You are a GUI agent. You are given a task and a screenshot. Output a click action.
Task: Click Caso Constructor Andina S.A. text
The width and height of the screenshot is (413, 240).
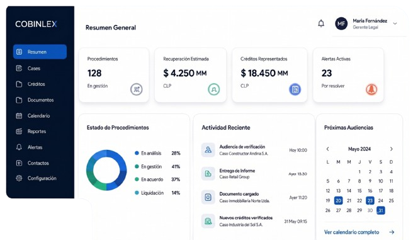(x=244, y=153)
